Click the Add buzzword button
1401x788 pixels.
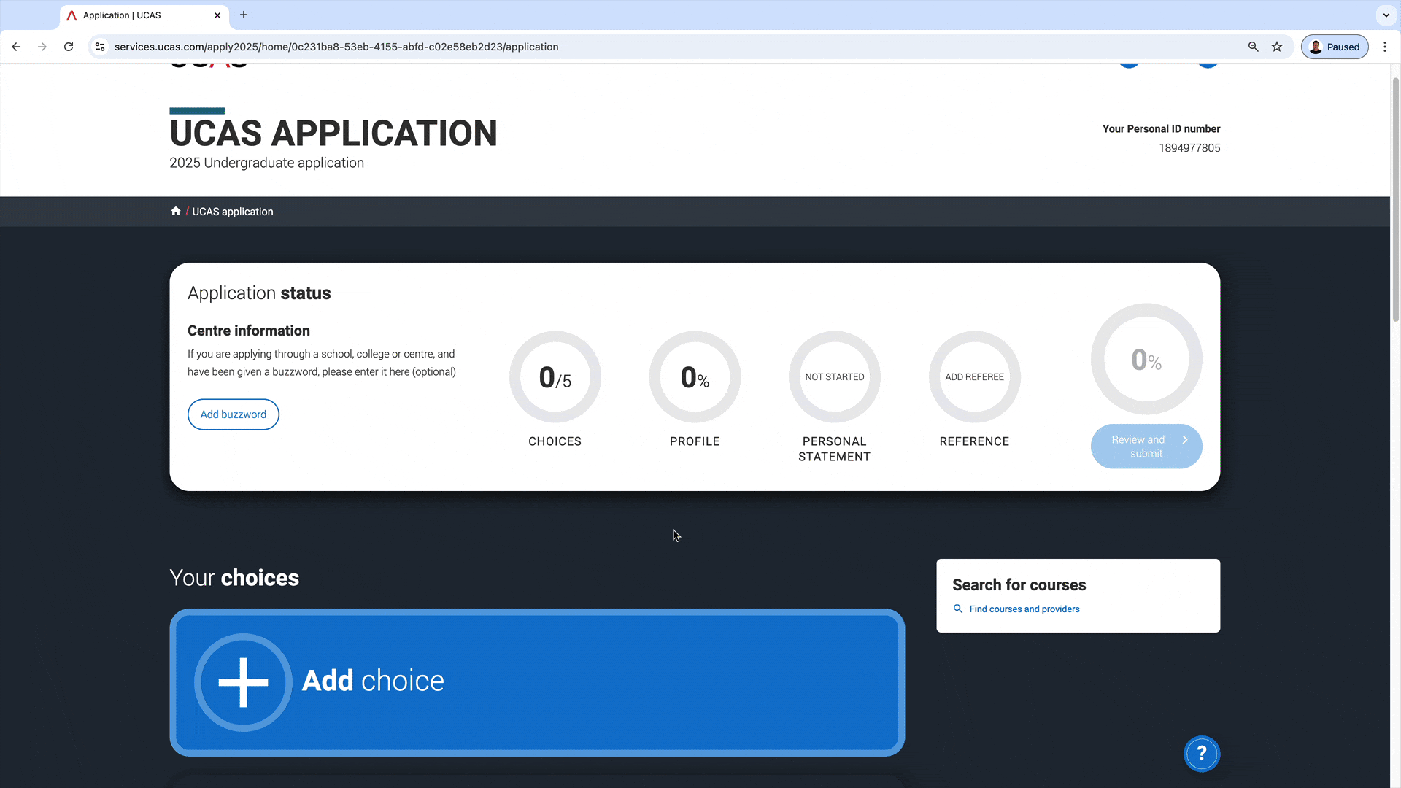click(x=233, y=414)
